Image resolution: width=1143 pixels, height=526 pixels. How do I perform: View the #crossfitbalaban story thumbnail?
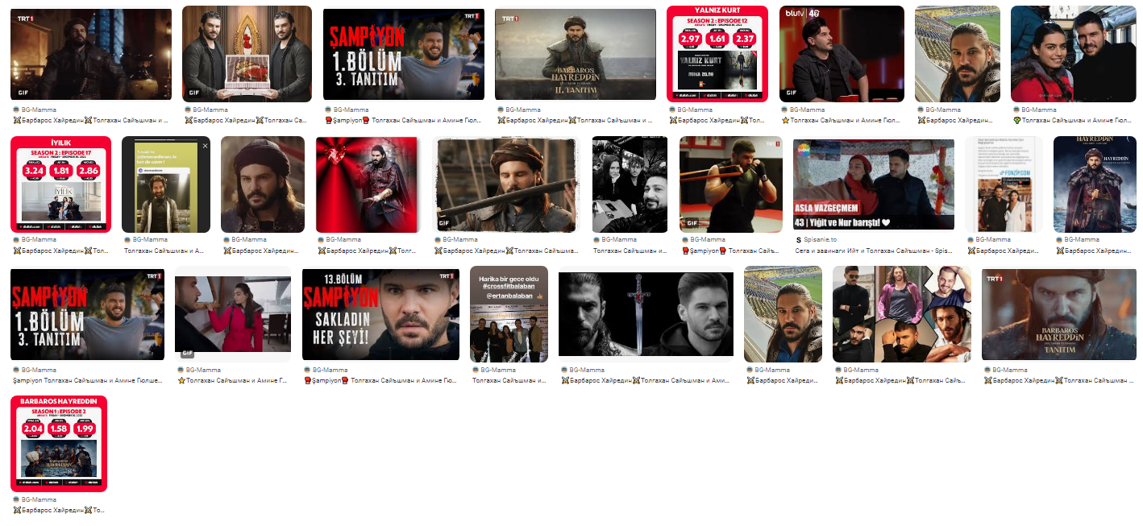[x=509, y=314]
